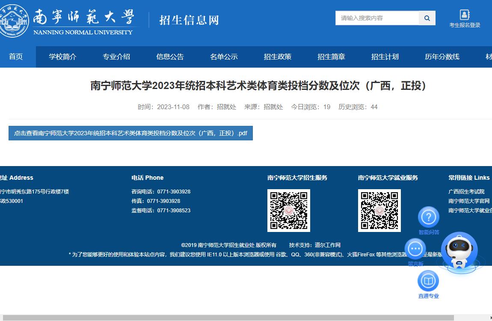Open the 学校简介 menu item
This screenshot has width=492, height=321.
click(62, 57)
